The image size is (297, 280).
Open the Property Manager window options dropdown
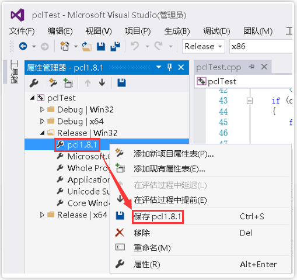pyautogui.click(x=159, y=67)
